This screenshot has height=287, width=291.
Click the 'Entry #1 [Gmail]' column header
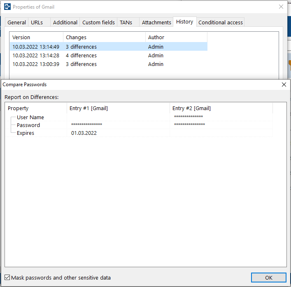click(118, 108)
